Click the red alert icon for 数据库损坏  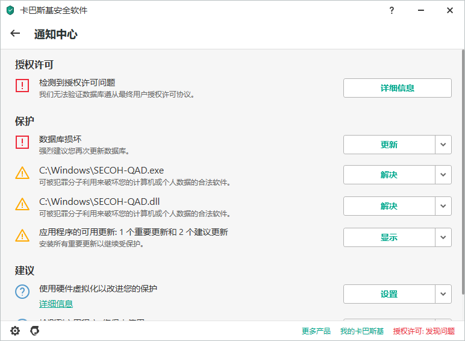pyautogui.click(x=22, y=142)
